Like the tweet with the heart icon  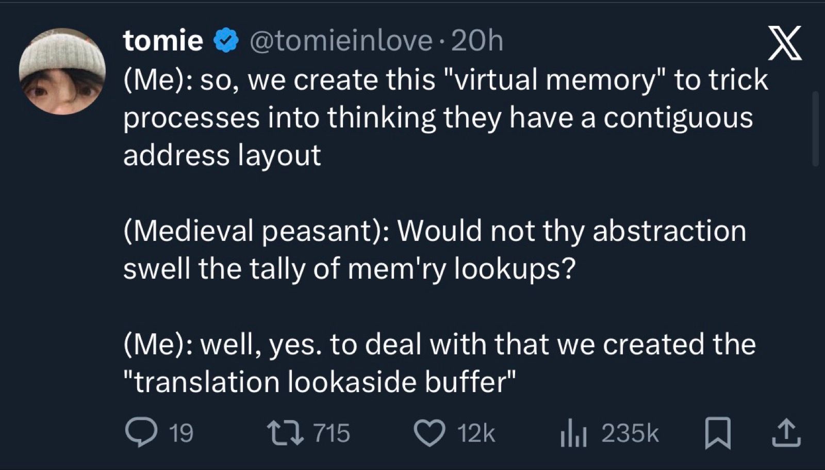[x=430, y=433]
